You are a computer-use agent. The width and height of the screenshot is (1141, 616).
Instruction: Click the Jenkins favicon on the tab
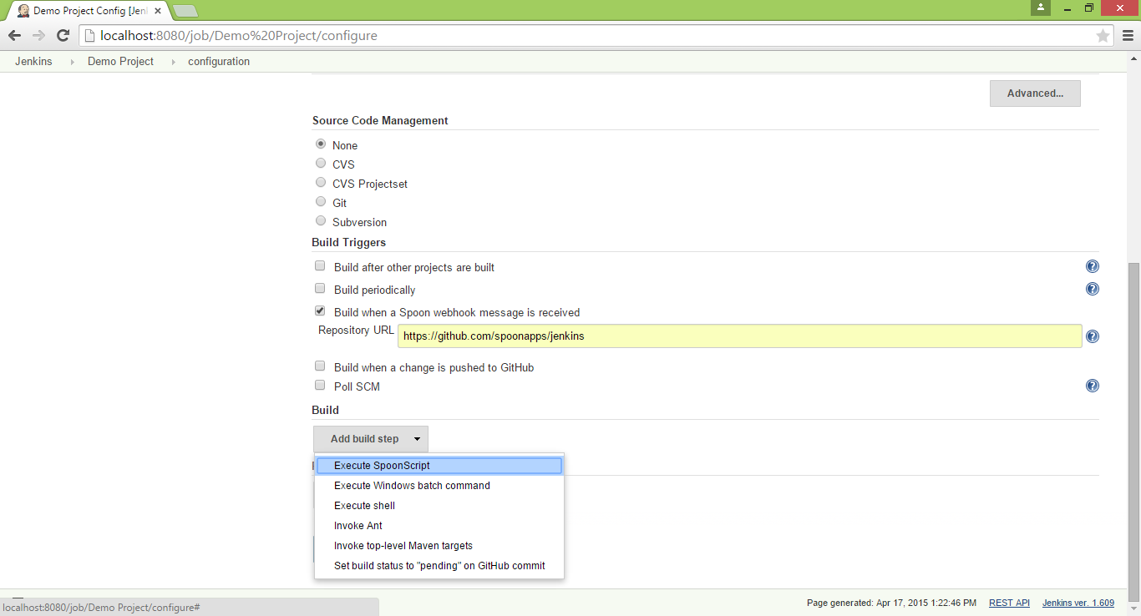click(x=23, y=11)
